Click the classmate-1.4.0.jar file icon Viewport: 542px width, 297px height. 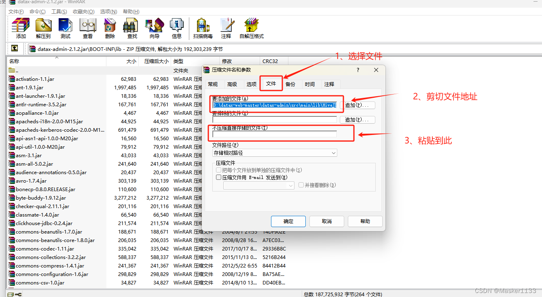[x=12, y=215]
